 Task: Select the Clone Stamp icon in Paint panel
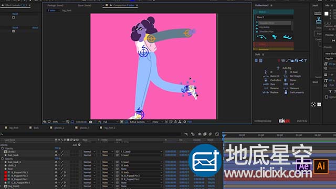tap(319, 20)
